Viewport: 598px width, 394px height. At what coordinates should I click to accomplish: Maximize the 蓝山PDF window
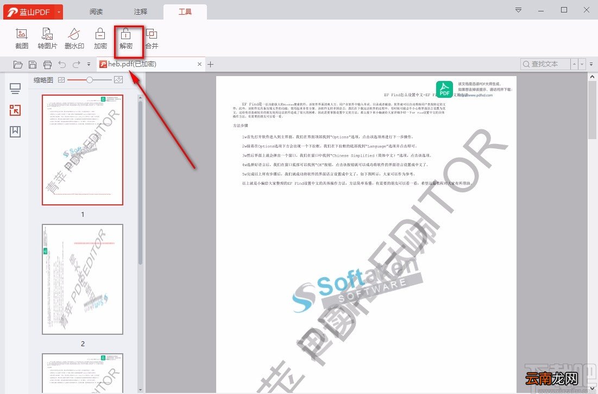point(564,10)
